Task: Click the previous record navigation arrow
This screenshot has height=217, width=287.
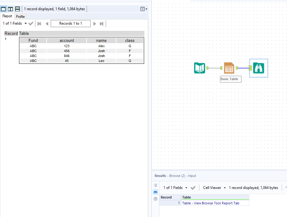Action: click(47, 23)
